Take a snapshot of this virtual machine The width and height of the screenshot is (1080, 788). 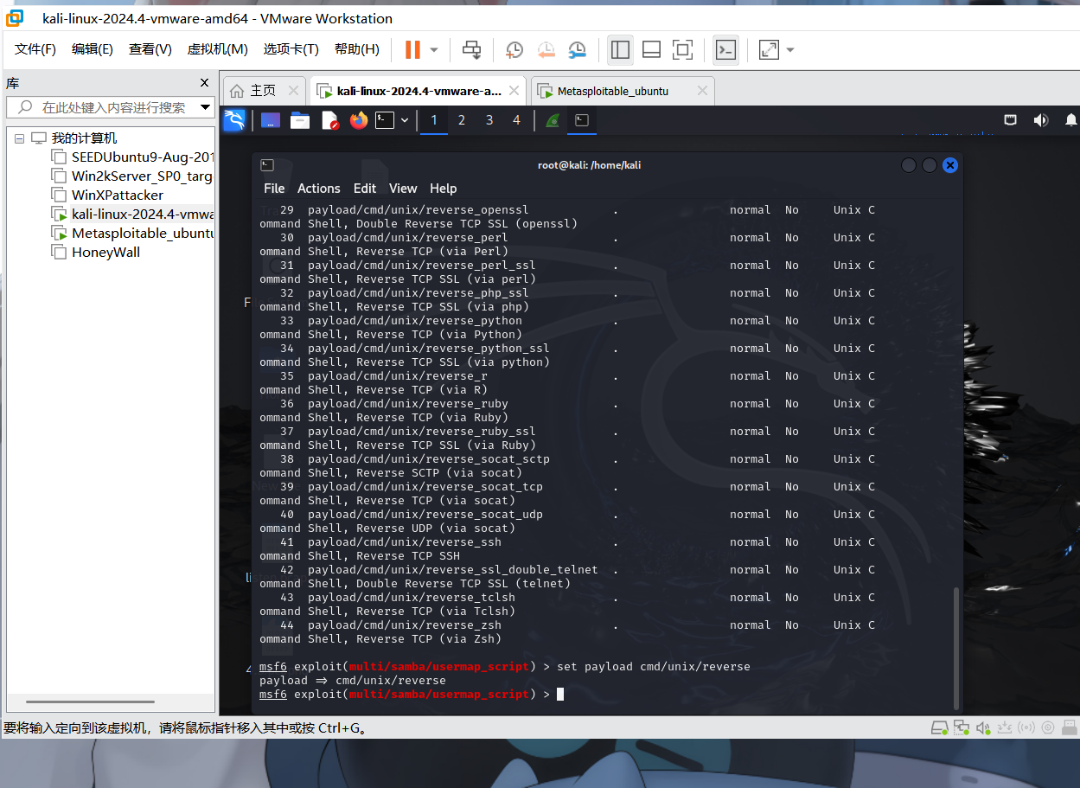(514, 49)
